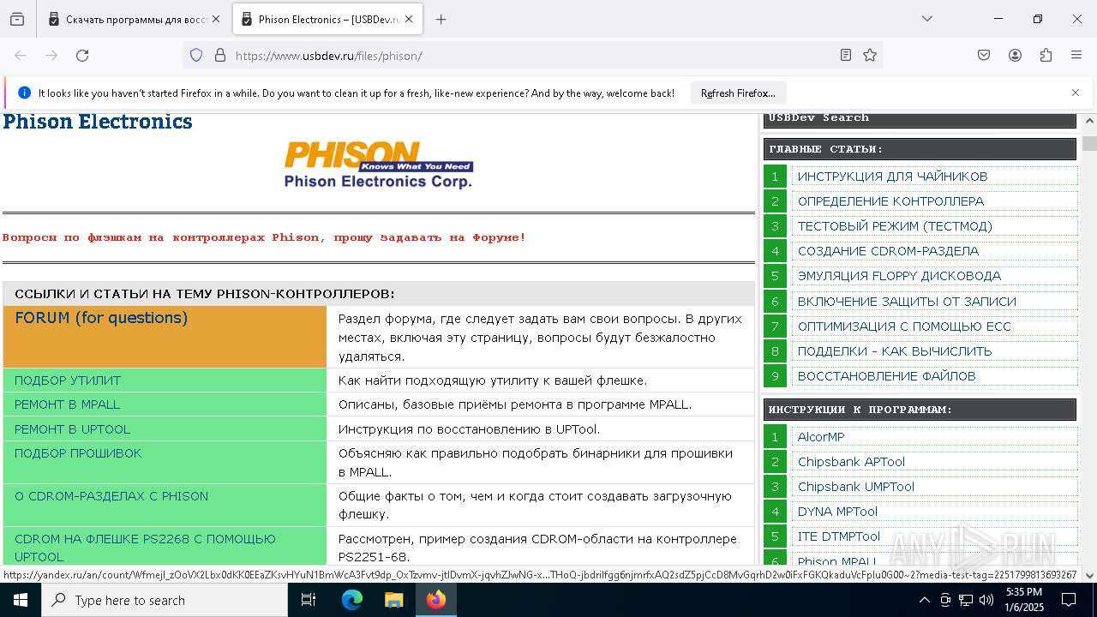Image resolution: width=1097 pixels, height=617 pixels.
Task: Open ТЕСТОВЫЙ РЕЖИМ (ТЕСТМОД) link
Action: 895,226
